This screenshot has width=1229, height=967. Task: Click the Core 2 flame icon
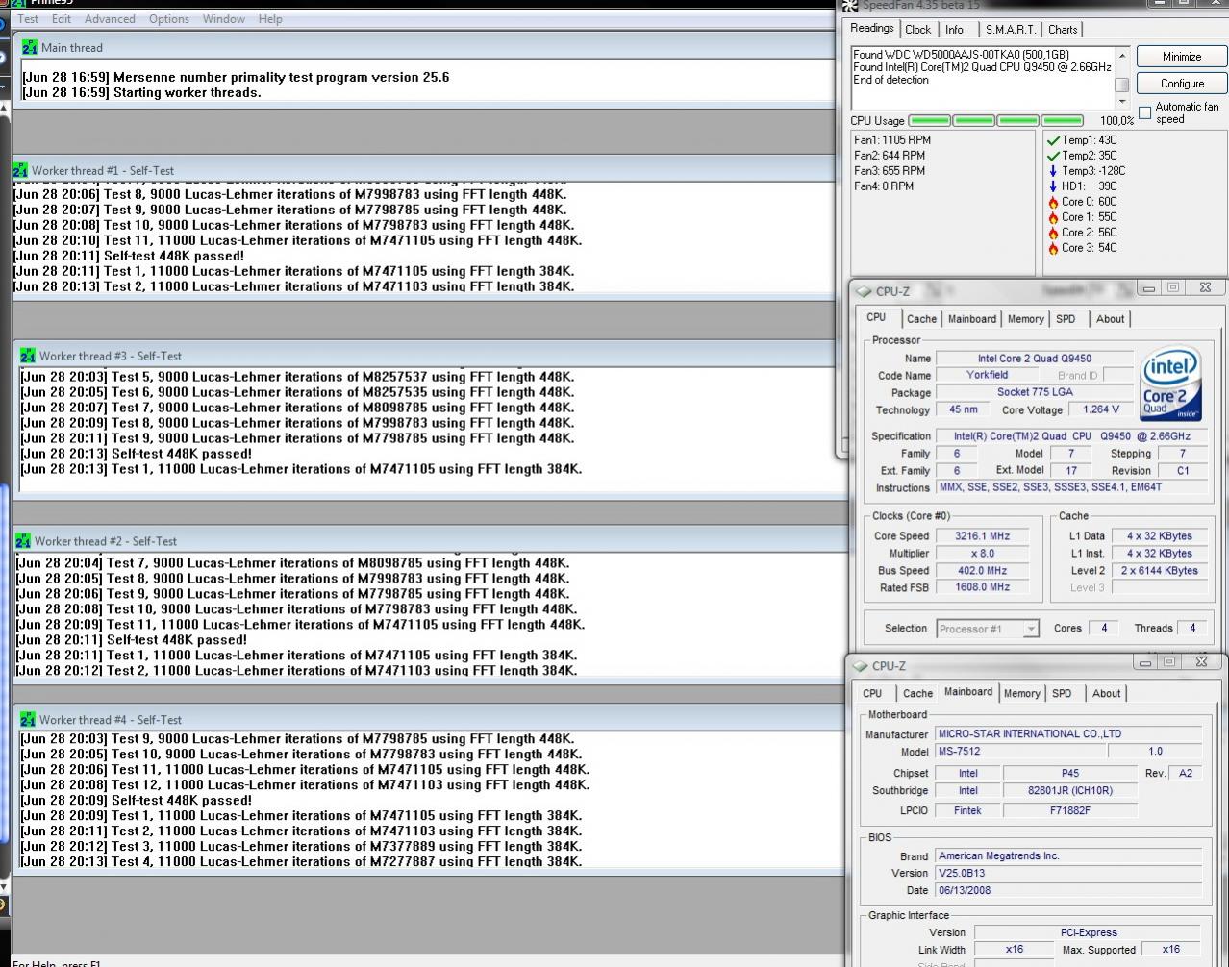click(x=1053, y=233)
